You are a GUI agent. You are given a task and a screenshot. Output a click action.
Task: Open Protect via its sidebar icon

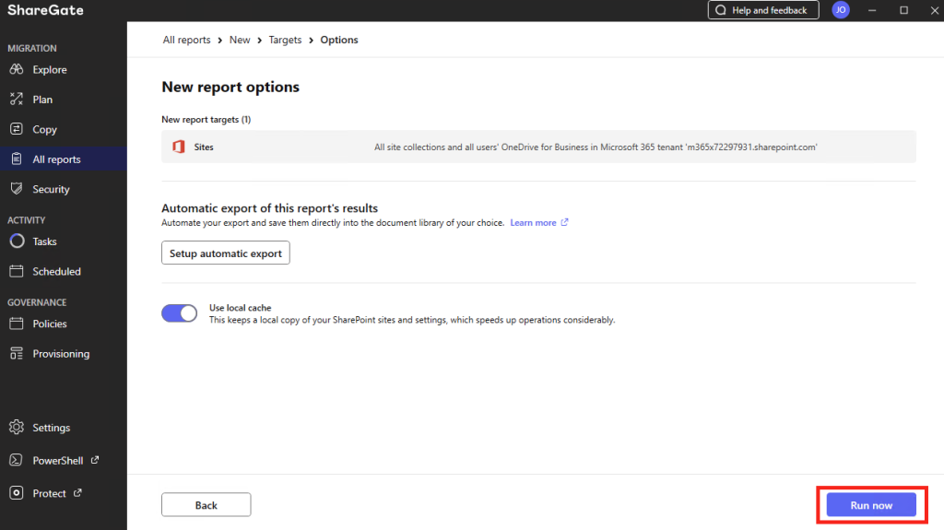click(x=17, y=492)
